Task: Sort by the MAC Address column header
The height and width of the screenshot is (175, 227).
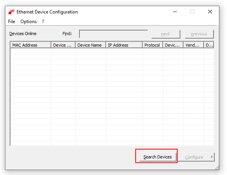Action: coord(30,45)
